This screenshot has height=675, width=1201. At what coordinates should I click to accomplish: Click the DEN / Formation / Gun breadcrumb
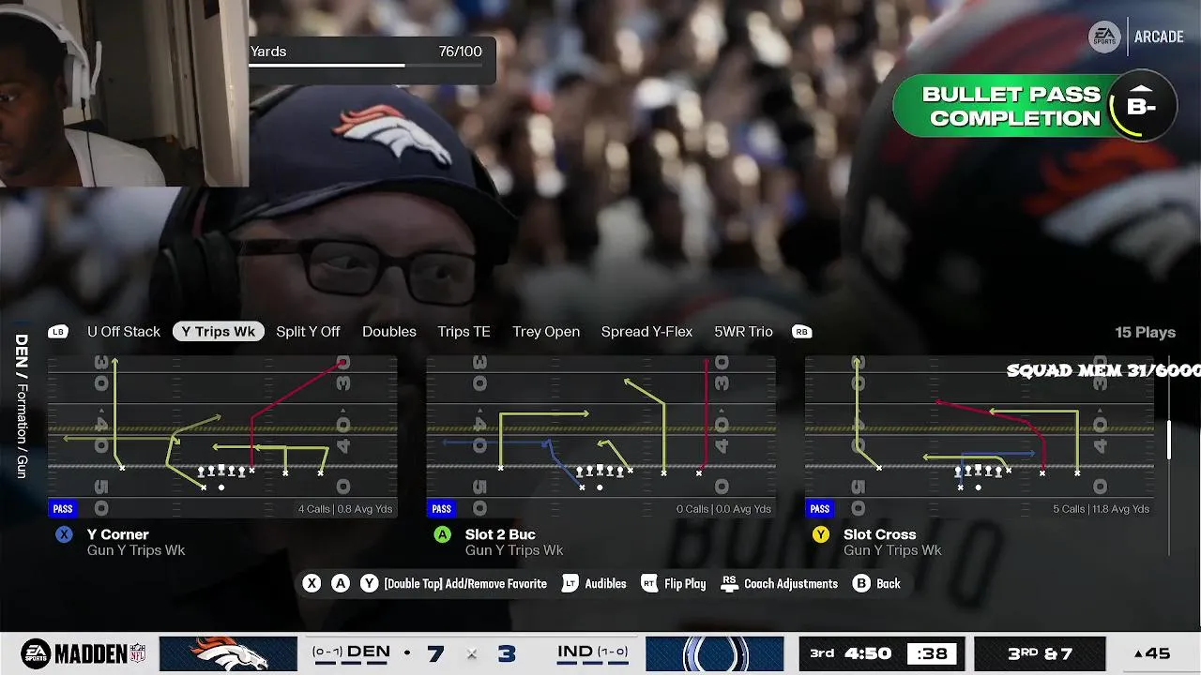[x=22, y=406]
